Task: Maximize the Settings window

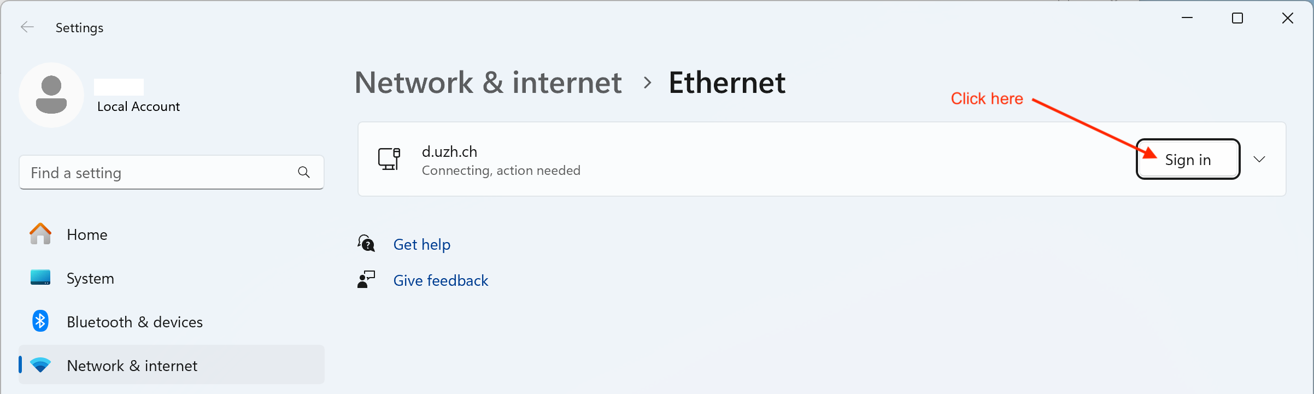Action: [1237, 18]
